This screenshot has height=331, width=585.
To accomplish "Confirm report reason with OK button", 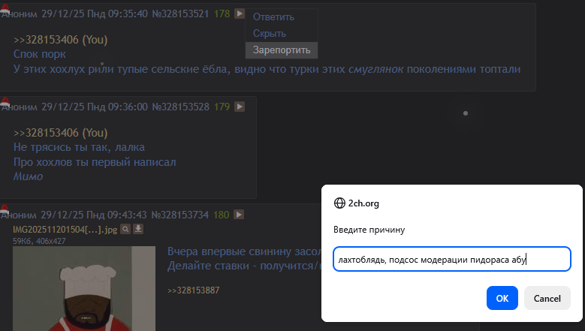I will (502, 298).
